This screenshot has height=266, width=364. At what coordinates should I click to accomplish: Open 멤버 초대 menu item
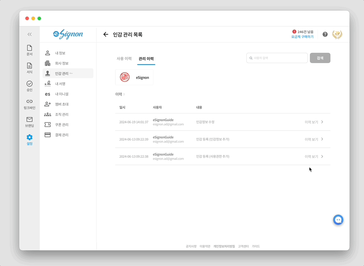coord(68,104)
